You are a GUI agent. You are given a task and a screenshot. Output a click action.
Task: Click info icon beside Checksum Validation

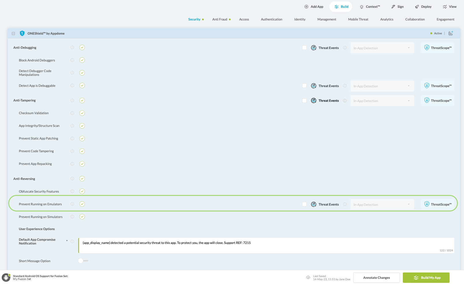point(72,113)
